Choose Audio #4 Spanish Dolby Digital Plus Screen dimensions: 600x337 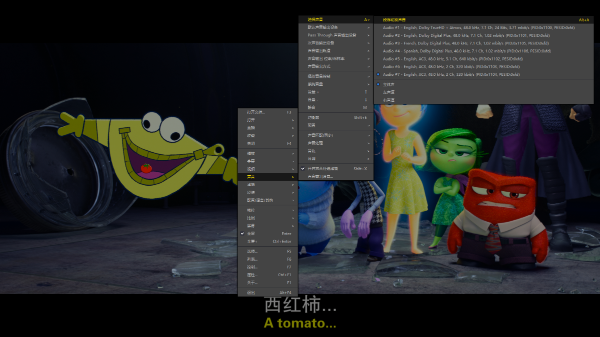[x=466, y=51]
